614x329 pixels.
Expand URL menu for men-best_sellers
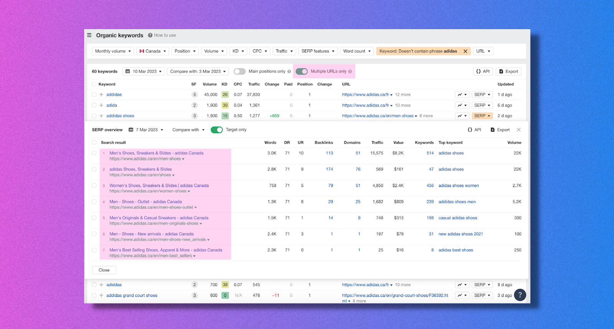195,256
